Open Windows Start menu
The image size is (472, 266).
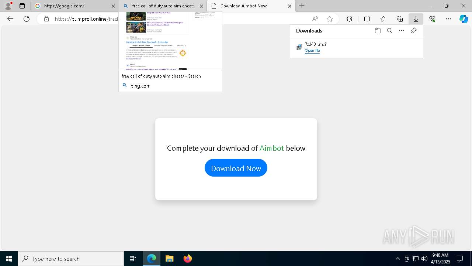[9, 259]
